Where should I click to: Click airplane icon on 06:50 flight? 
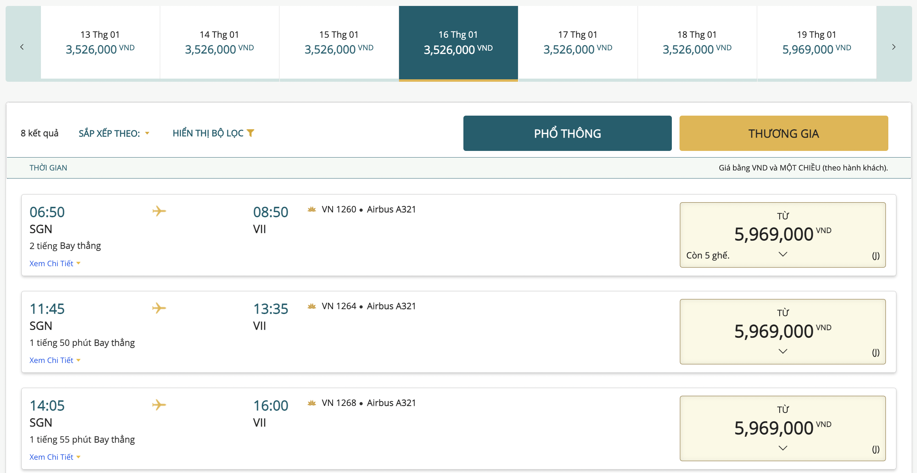[159, 211]
